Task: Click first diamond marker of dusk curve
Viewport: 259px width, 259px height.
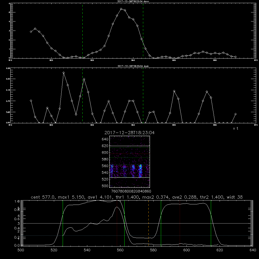Action: (31, 100)
